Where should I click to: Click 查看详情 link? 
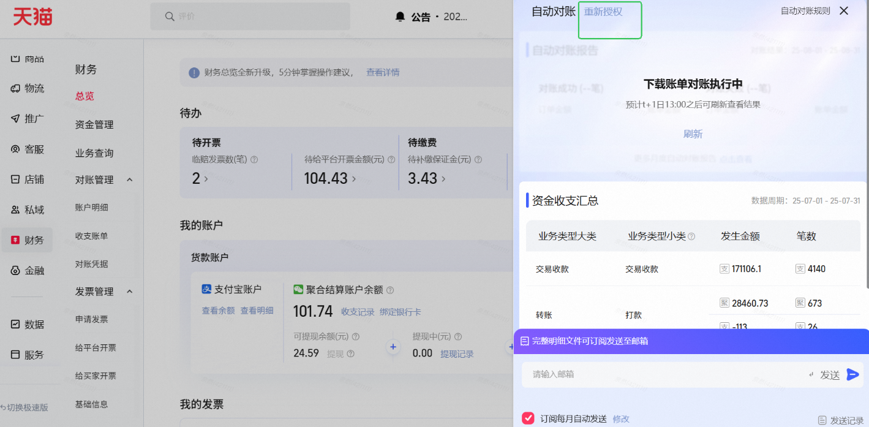point(383,72)
